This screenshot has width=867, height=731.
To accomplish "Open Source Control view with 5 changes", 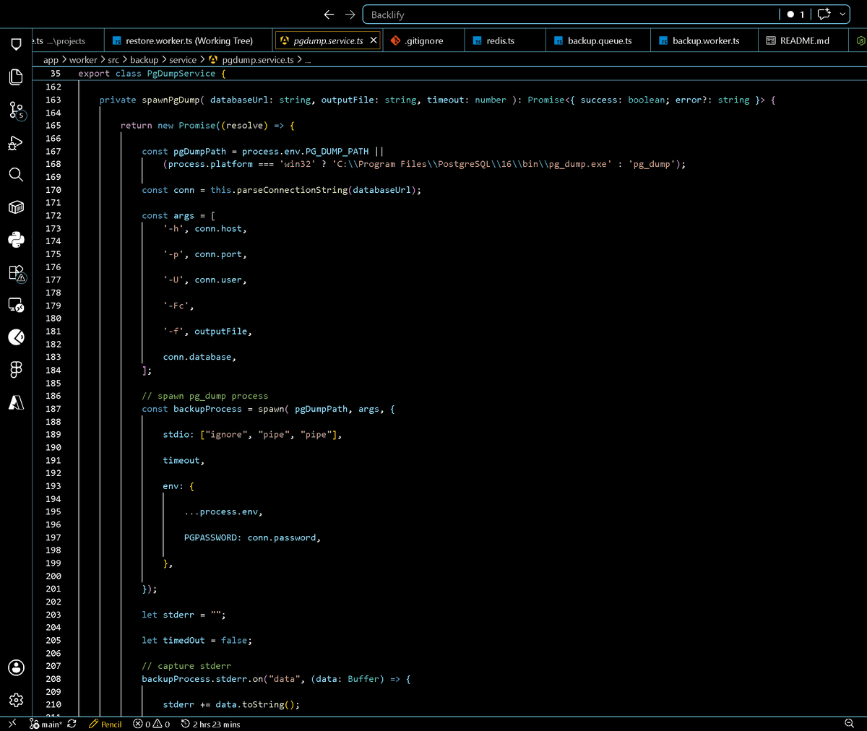I will click(x=16, y=110).
